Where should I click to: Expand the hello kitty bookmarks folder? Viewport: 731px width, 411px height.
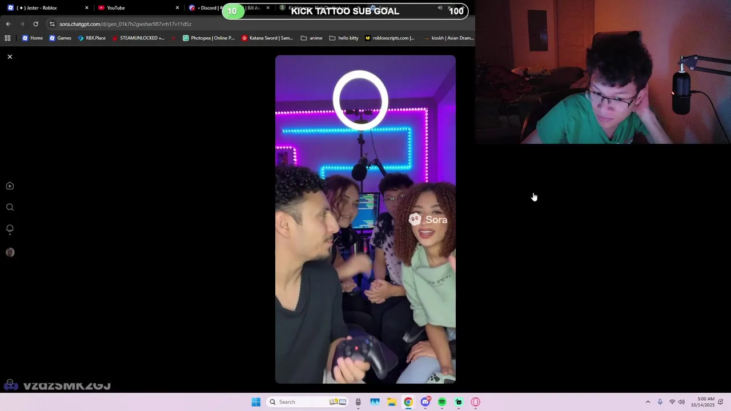coord(344,38)
